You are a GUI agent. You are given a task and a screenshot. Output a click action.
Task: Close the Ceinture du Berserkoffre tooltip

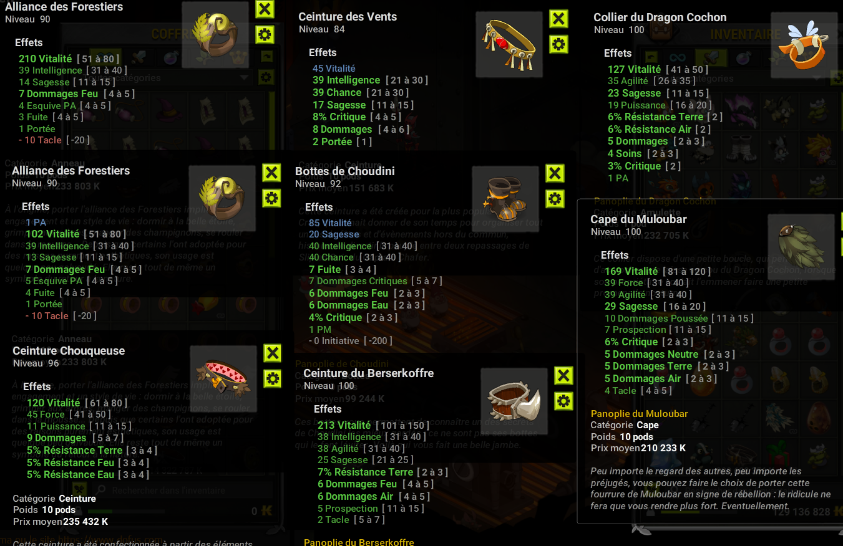coord(563,375)
